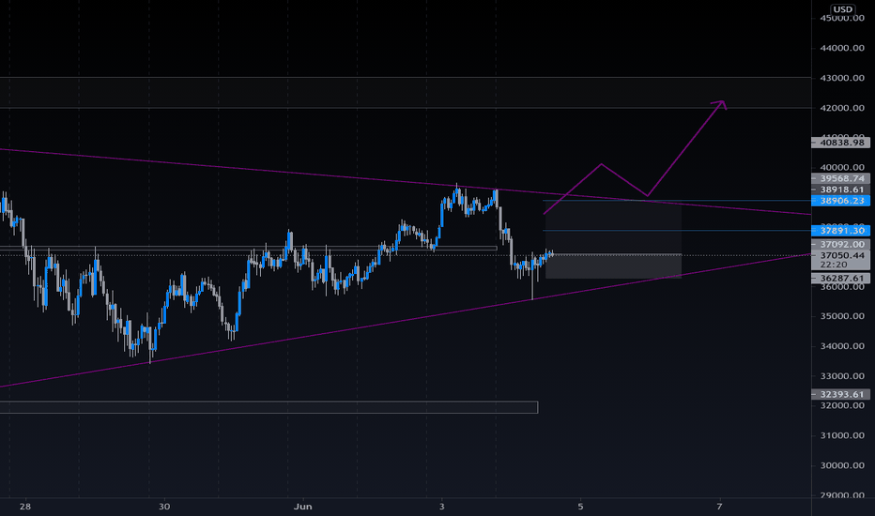
Task: Click date 7 on the time axis
Action: pyautogui.click(x=719, y=507)
